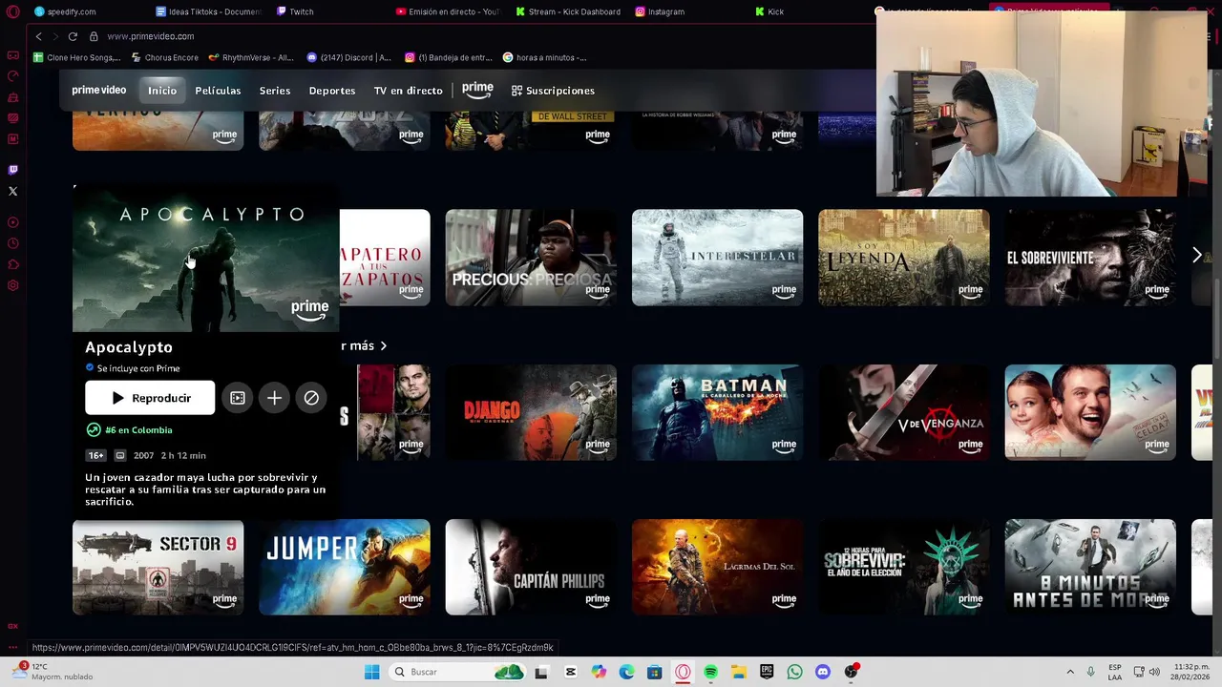Screen dimensions: 1222x687
Task: Open the sidebar history clock icon
Action: 13,243
